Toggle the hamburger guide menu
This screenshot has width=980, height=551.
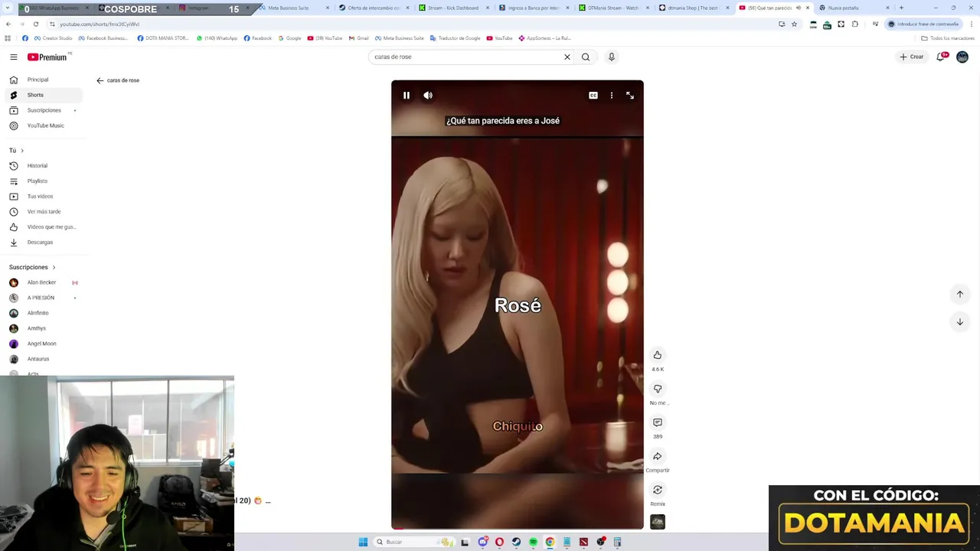pyautogui.click(x=13, y=57)
